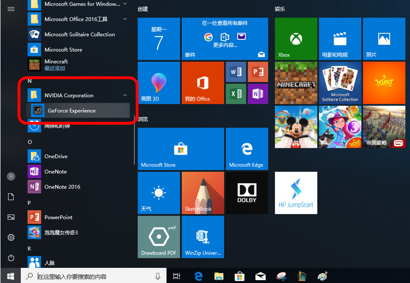Open HP JumpStart tile

click(x=296, y=192)
